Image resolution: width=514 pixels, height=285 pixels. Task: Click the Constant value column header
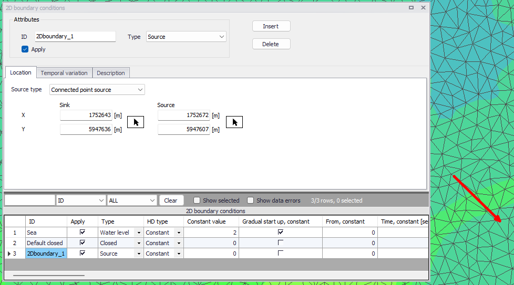click(x=211, y=221)
